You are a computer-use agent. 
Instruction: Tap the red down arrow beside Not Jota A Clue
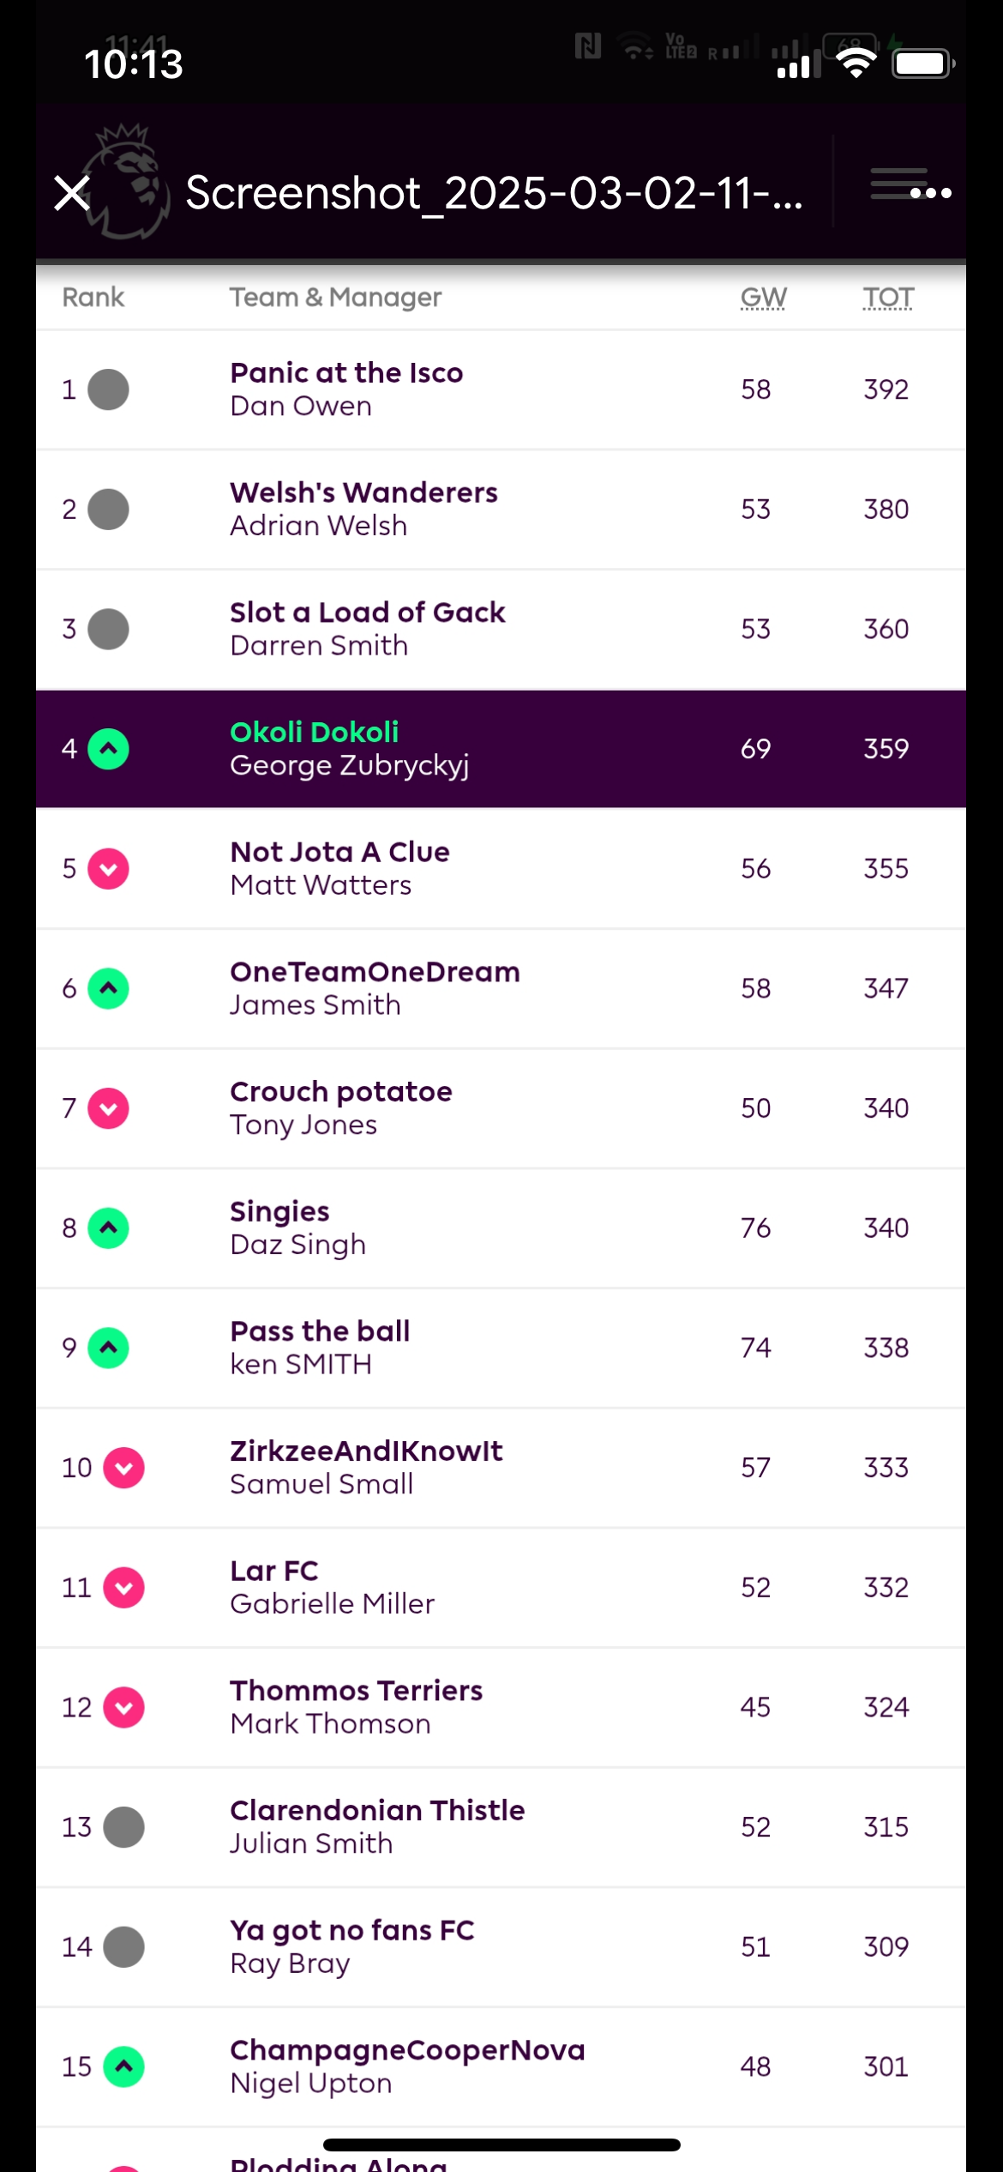coord(109,869)
